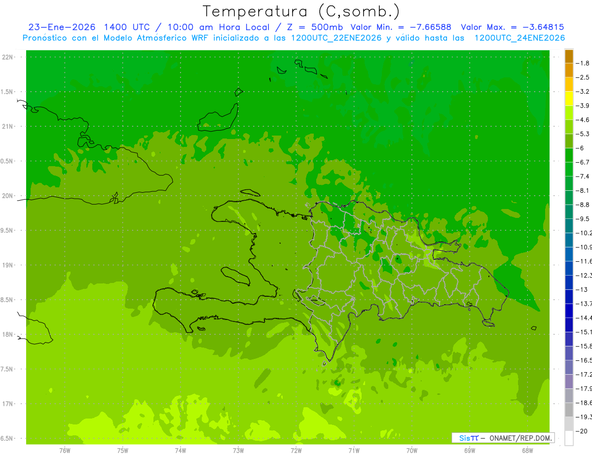The height and width of the screenshot is (457, 592).
Task: Click the 'ONAMET/REP.DOM.' credit label
Action: click(521, 438)
